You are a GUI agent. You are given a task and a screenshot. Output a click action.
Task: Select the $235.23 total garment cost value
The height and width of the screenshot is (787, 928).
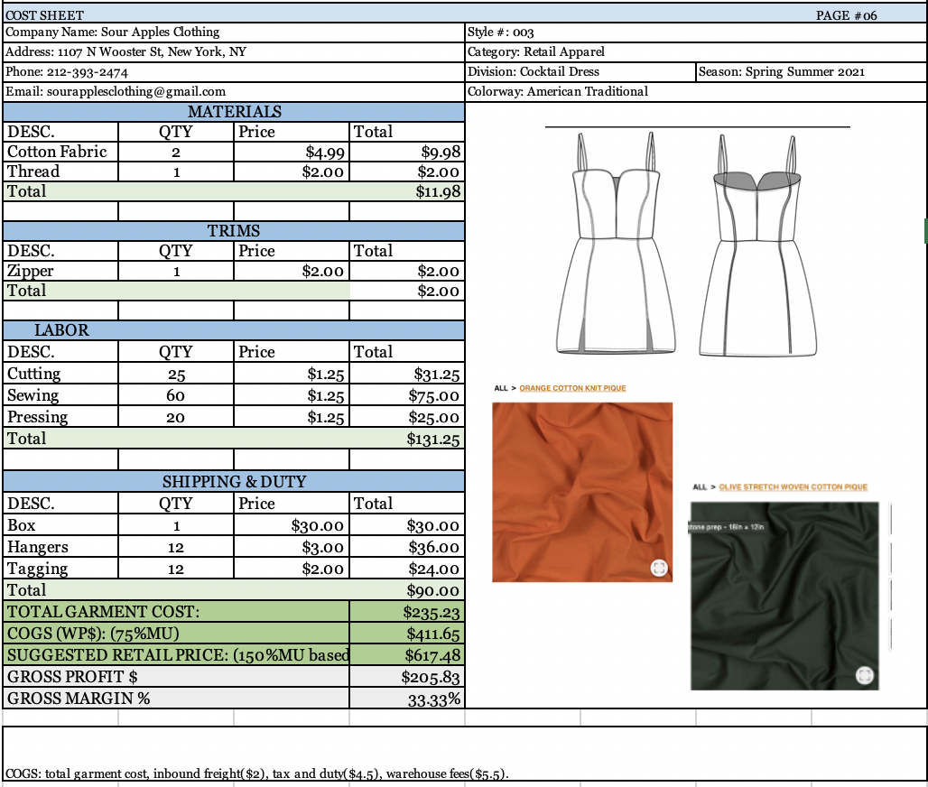pos(407,611)
